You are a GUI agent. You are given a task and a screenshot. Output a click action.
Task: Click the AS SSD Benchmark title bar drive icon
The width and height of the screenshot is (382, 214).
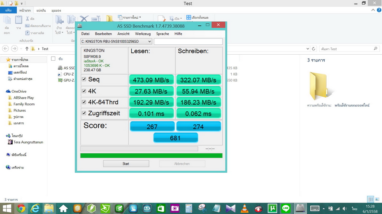pyautogui.click(x=80, y=25)
